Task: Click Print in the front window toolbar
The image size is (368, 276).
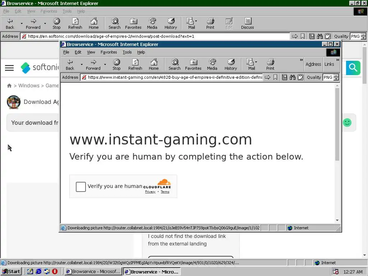Action: point(270,65)
